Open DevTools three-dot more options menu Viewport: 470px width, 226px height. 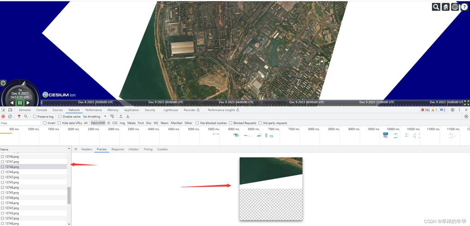(460, 110)
